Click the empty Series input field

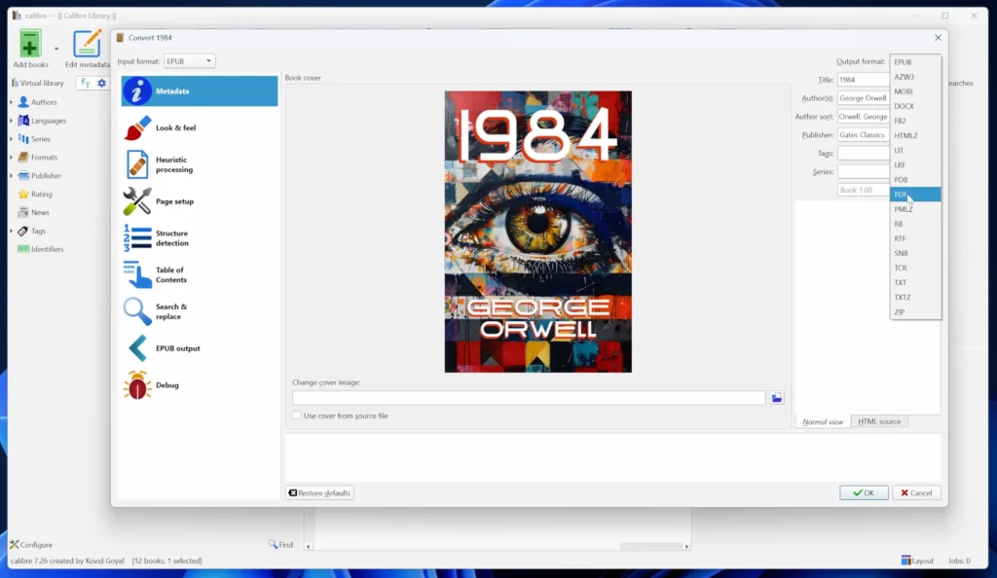[863, 171]
